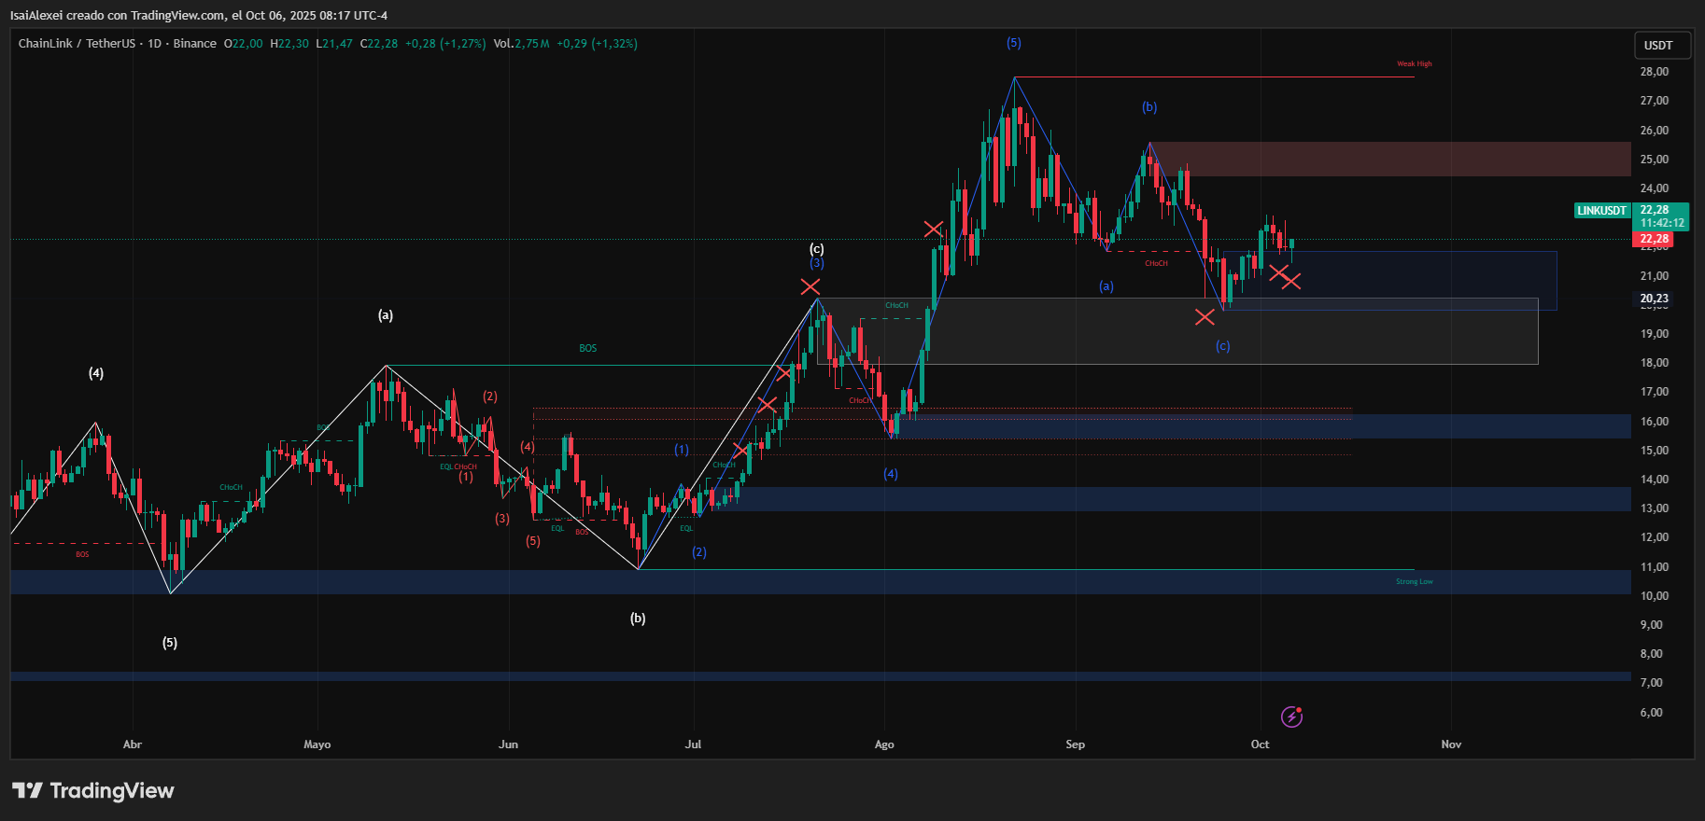Click the teal BOS label above June
1705x821 pixels.
tap(588, 349)
